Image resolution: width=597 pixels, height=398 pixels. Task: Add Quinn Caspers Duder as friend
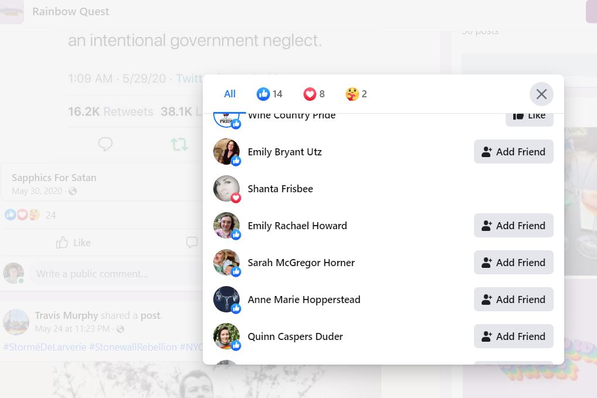[x=513, y=336]
